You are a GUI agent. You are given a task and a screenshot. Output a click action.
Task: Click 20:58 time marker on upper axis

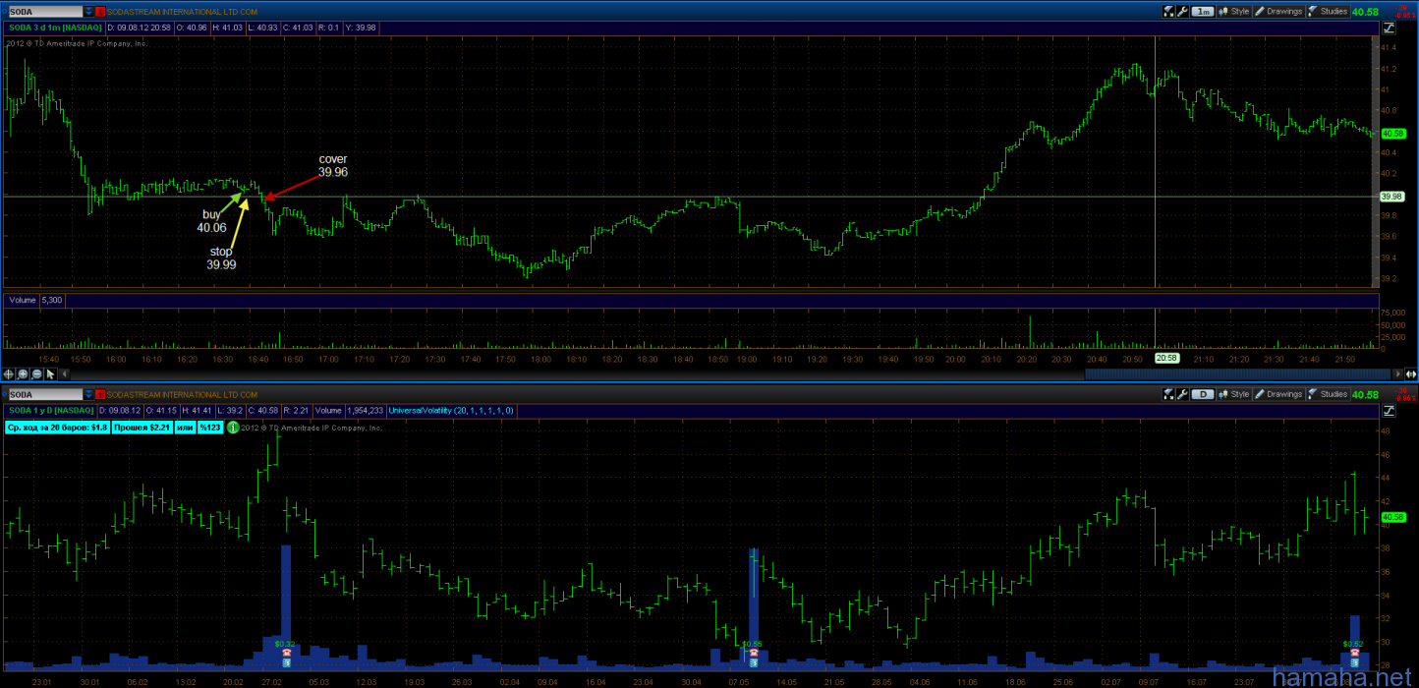[1166, 359]
